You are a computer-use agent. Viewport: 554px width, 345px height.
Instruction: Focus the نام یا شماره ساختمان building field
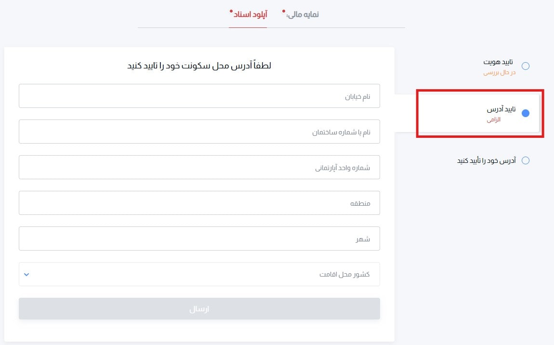(x=199, y=132)
